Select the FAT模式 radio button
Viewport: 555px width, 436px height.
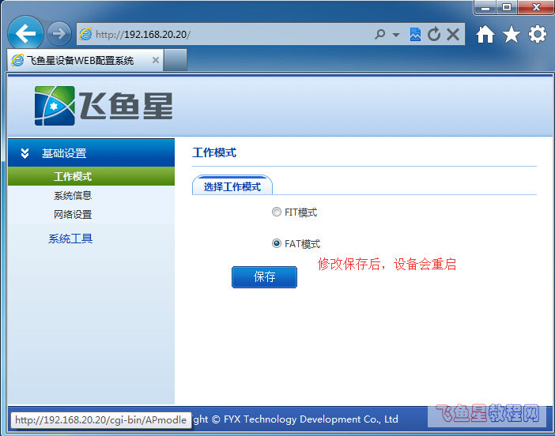point(277,243)
